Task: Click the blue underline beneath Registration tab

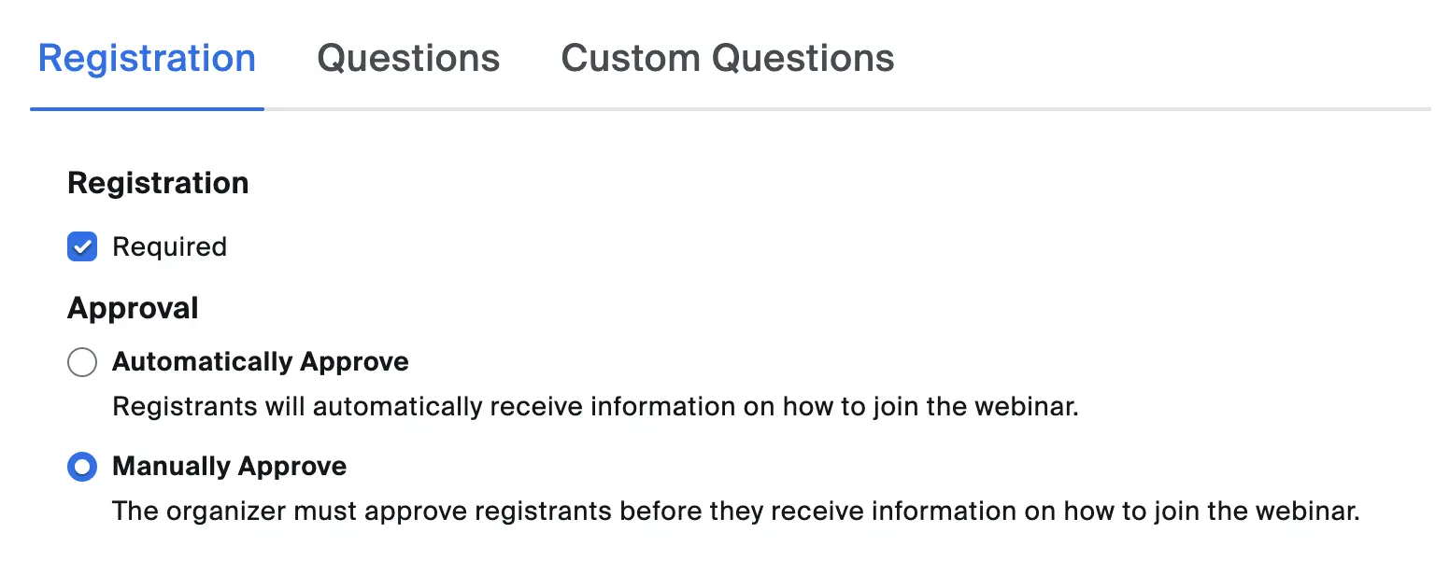Action: (147, 109)
